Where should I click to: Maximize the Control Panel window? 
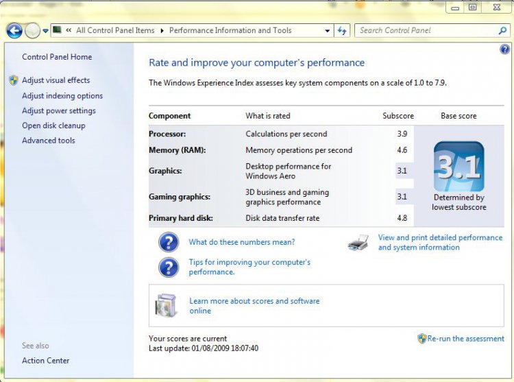pyautogui.click(x=472, y=8)
